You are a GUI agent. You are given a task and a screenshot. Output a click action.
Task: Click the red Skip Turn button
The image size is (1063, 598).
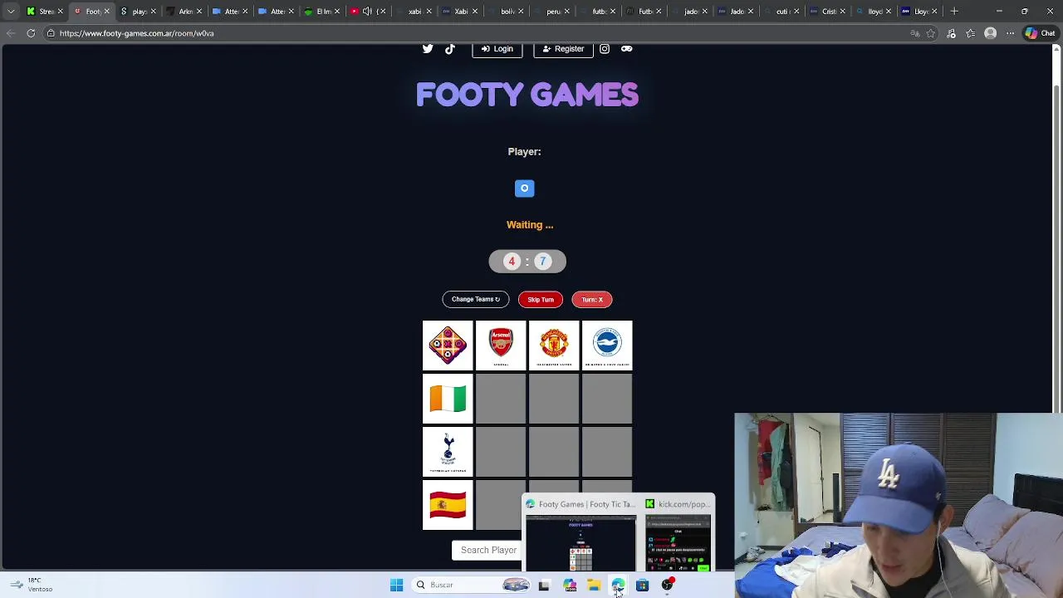[x=541, y=300]
